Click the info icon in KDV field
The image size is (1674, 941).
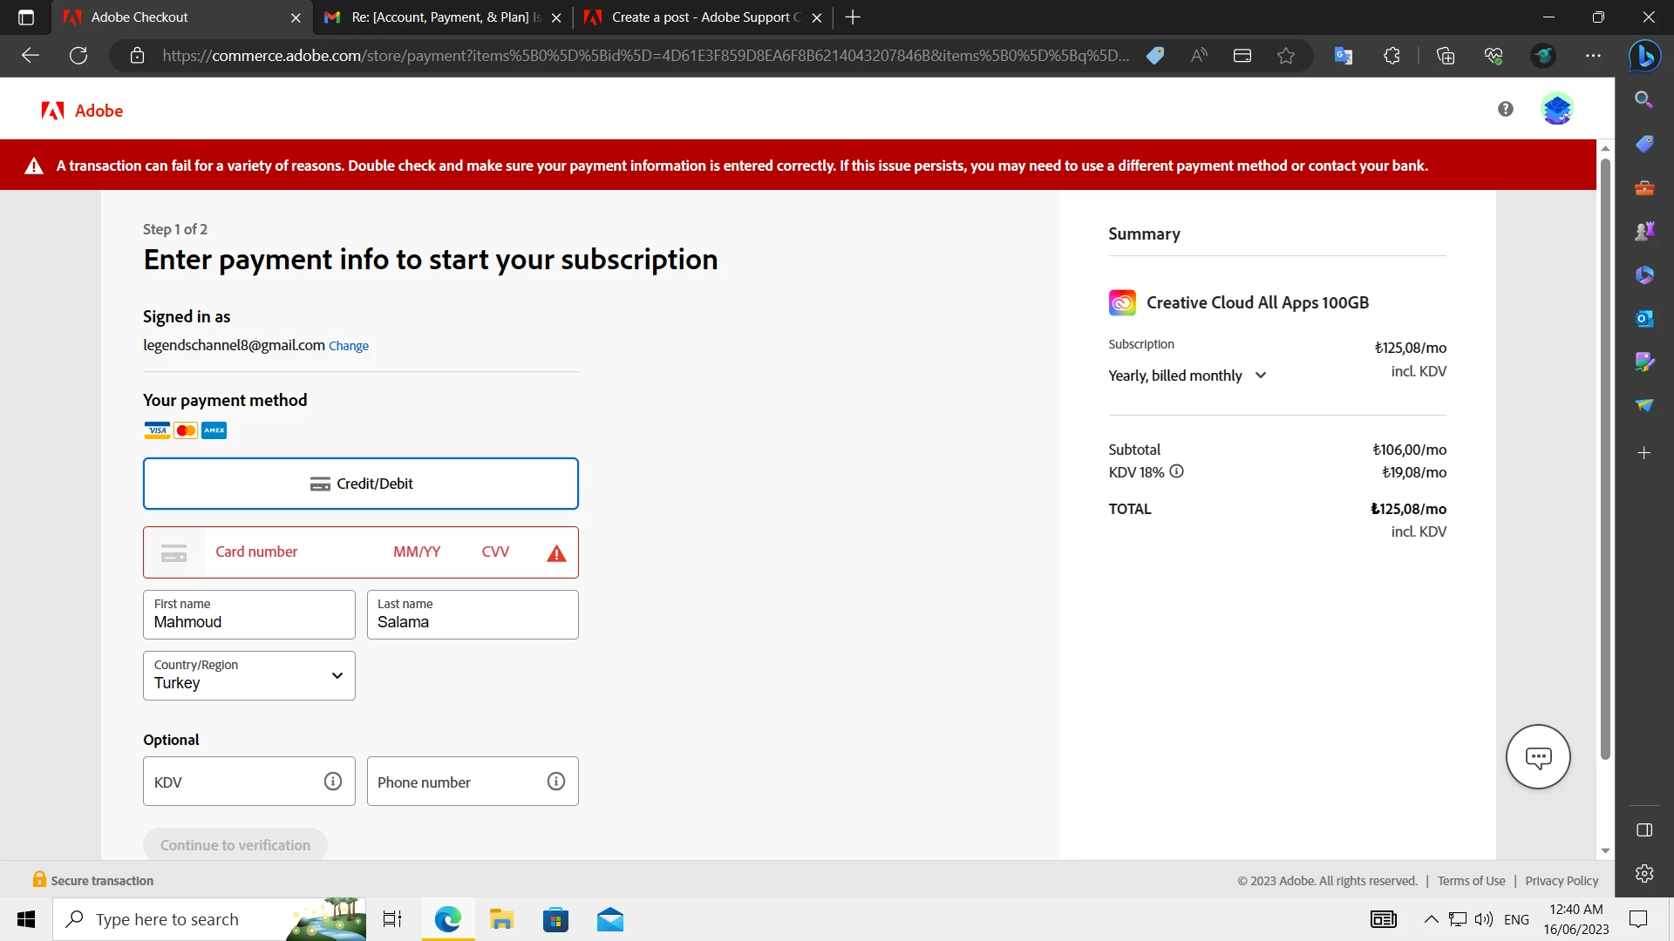pos(333,782)
